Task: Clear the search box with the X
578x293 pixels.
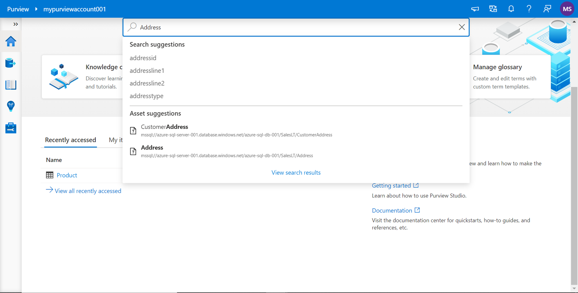Action: [462, 27]
